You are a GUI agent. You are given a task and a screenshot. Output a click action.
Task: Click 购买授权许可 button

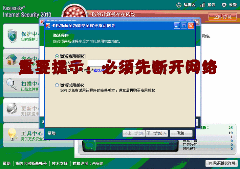(221, 163)
